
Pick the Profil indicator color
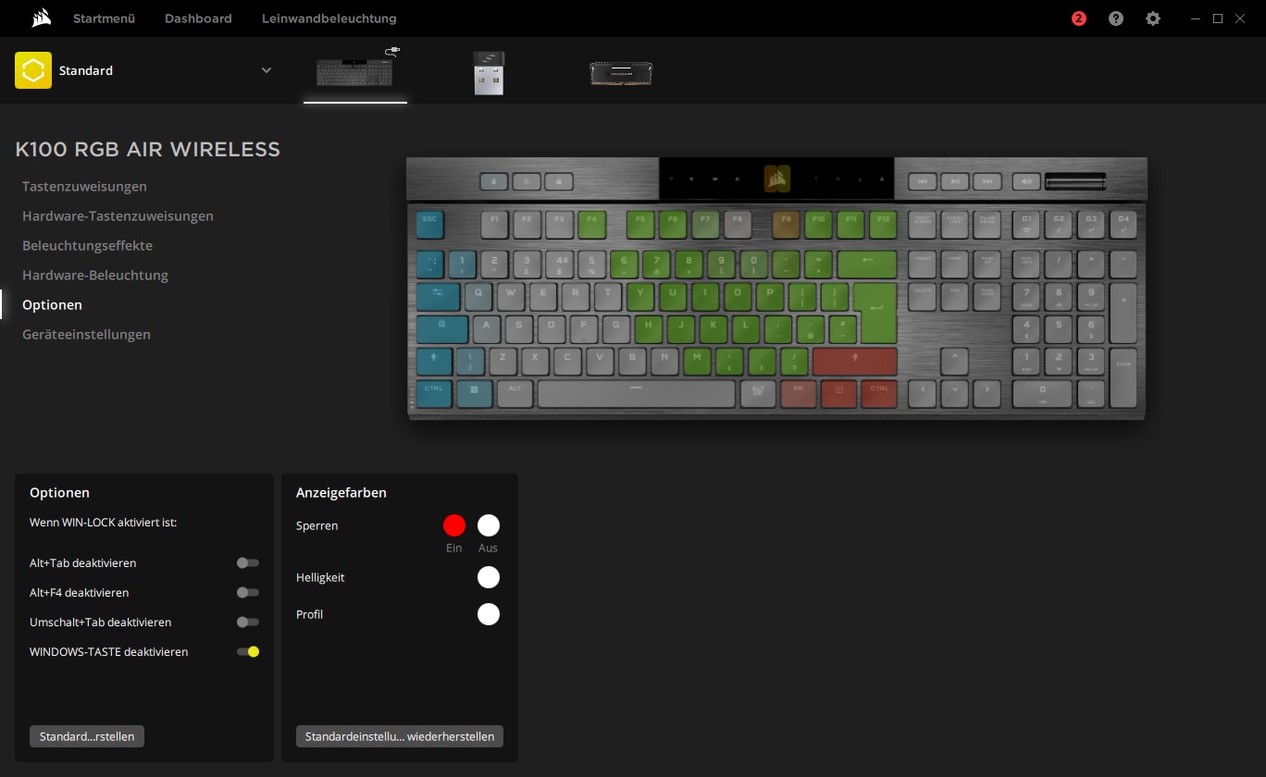pyautogui.click(x=489, y=614)
